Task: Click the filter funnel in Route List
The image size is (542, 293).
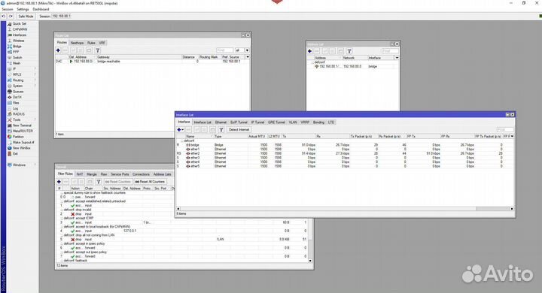Action: pos(98,50)
